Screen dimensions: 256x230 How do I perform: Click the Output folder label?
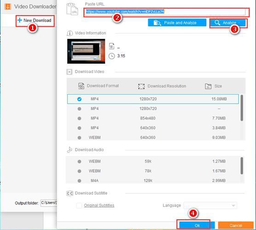point(27,203)
